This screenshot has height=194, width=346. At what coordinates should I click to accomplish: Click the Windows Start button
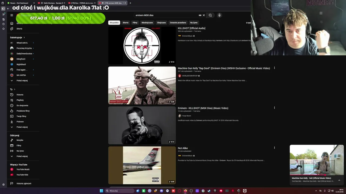click(101, 191)
